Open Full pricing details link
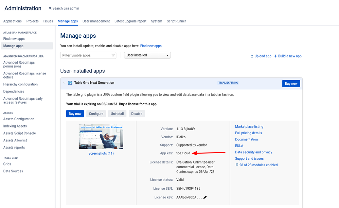 pos(248,133)
